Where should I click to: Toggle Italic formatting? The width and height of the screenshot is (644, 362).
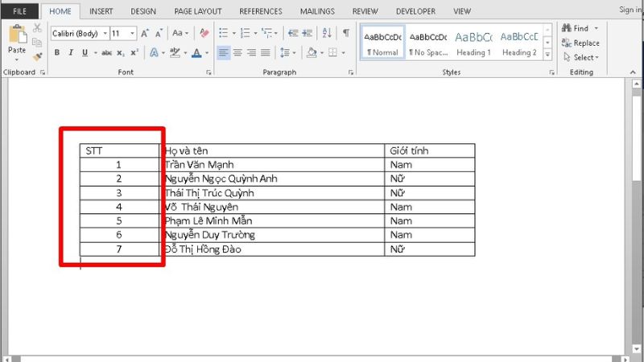[72, 53]
